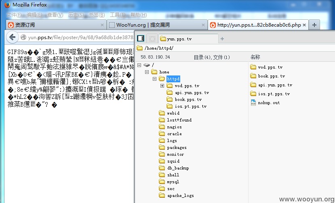
Task: Select the squid folder in tree
Action: pos(169,161)
